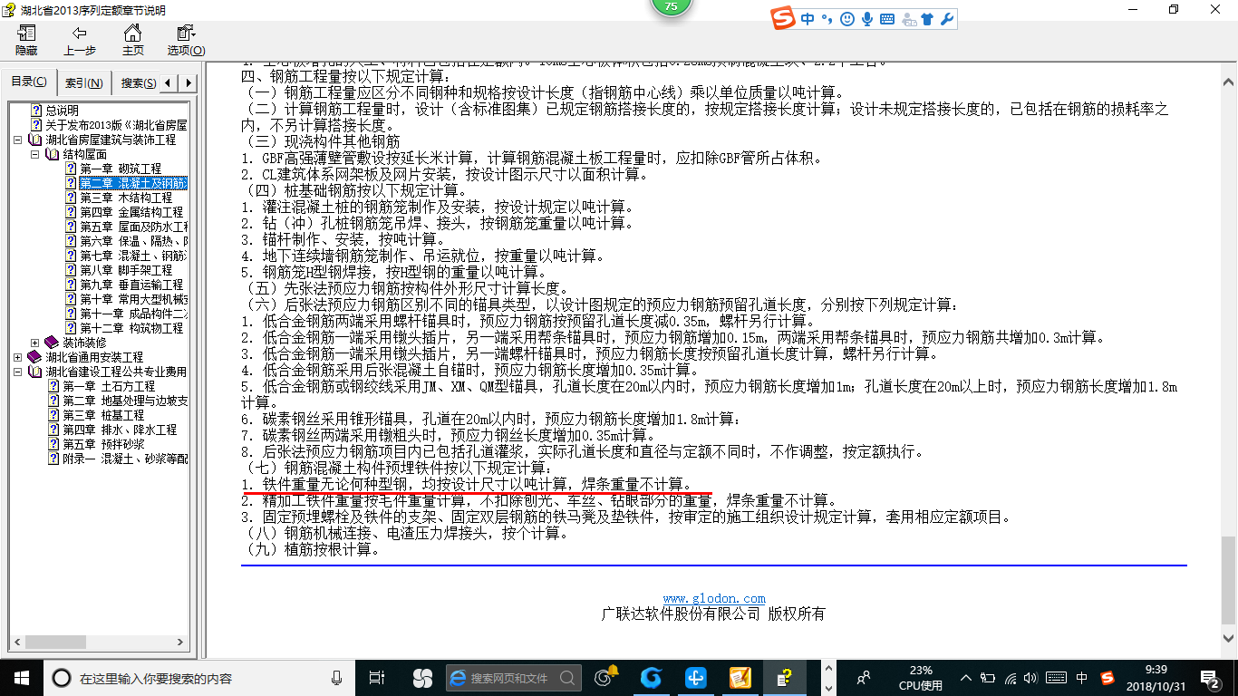Collapse the 湖北省房屋建筑与装饰工程 node
Viewport: 1238px width, 696px height.
click(18, 140)
